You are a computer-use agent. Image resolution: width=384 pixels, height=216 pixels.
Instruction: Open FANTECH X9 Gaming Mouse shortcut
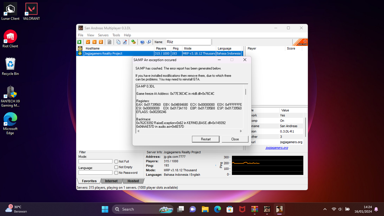(x=10, y=96)
